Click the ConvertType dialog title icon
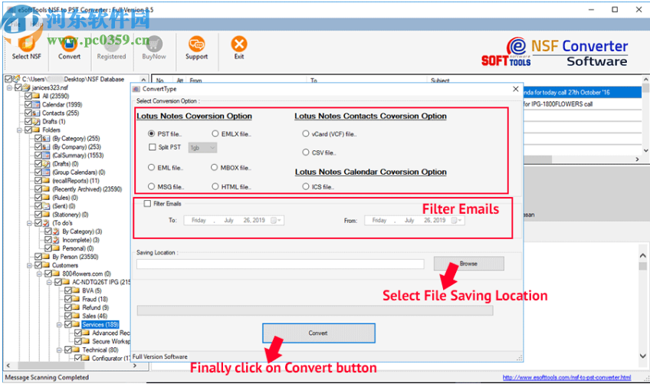650x384 pixels. click(136, 89)
